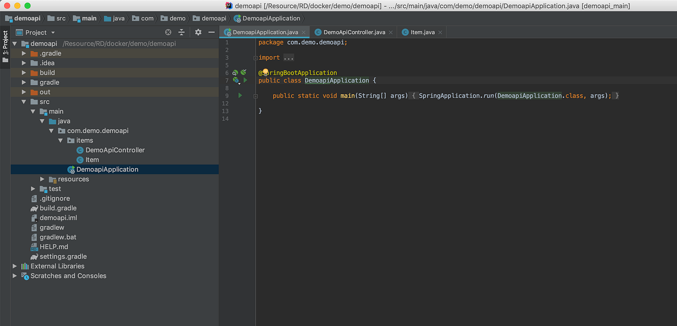Viewport: 677px width, 326px height.
Task: Switch to DemoApiController.java tab
Action: tap(354, 32)
